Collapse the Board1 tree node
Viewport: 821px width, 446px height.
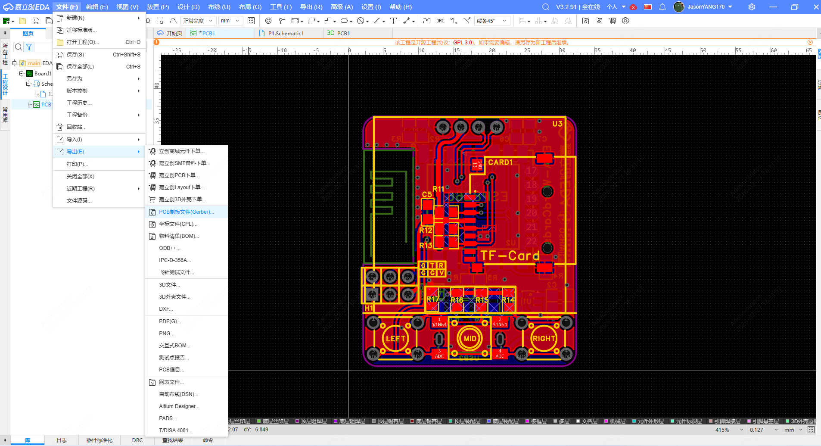pyautogui.click(x=21, y=74)
